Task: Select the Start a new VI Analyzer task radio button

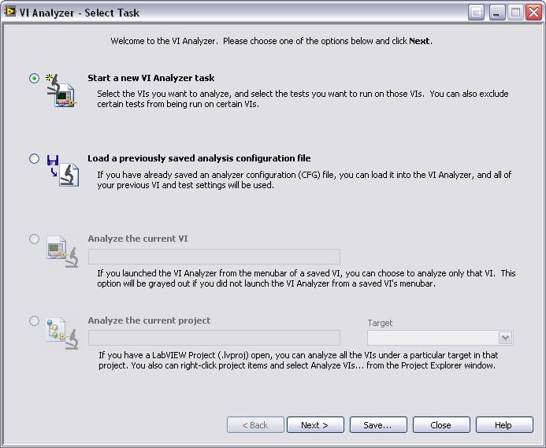Action: coord(34,78)
